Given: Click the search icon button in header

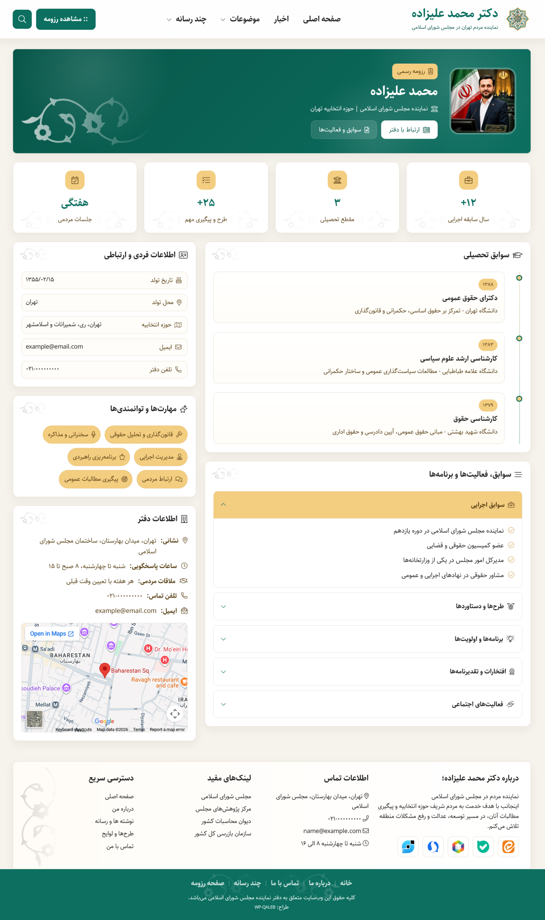Looking at the screenshot, I should tap(22, 19).
